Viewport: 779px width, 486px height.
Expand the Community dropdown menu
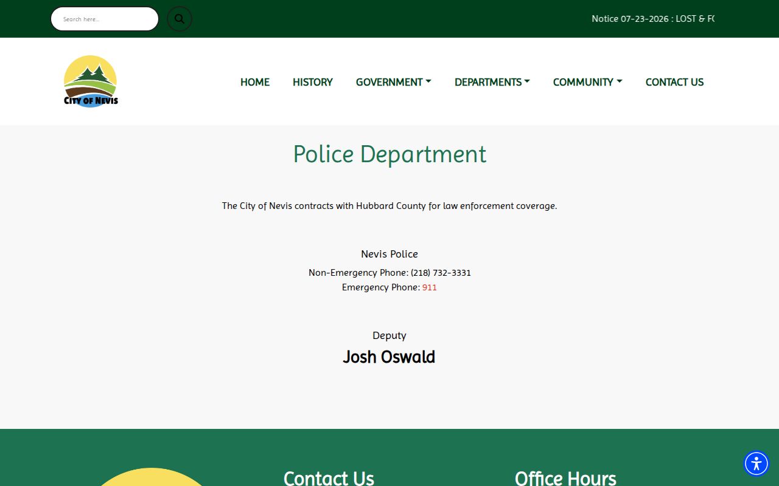pyautogui.click(x=588, y=82)
